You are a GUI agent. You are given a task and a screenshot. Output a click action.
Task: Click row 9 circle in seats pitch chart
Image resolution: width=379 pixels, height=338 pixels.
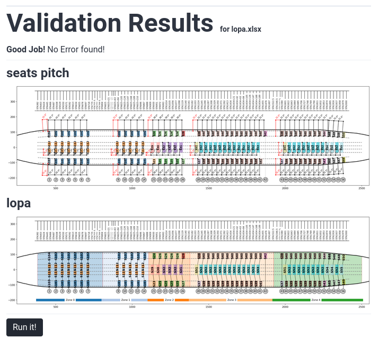tap(118, 180)
